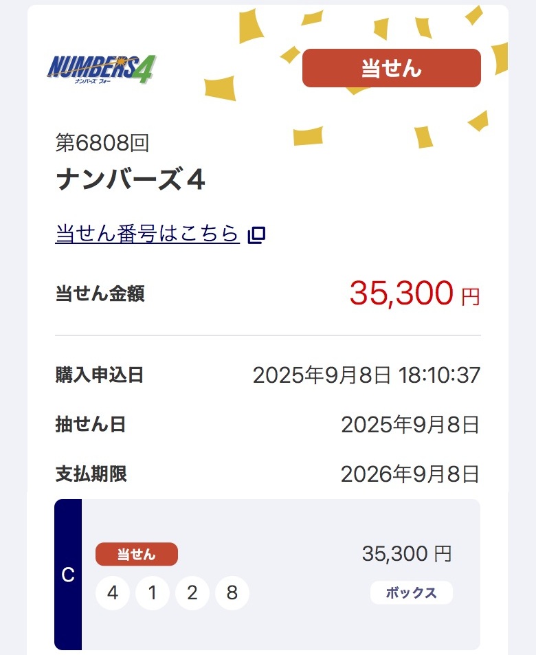Click number ball 8

click(x=232, y=592)
